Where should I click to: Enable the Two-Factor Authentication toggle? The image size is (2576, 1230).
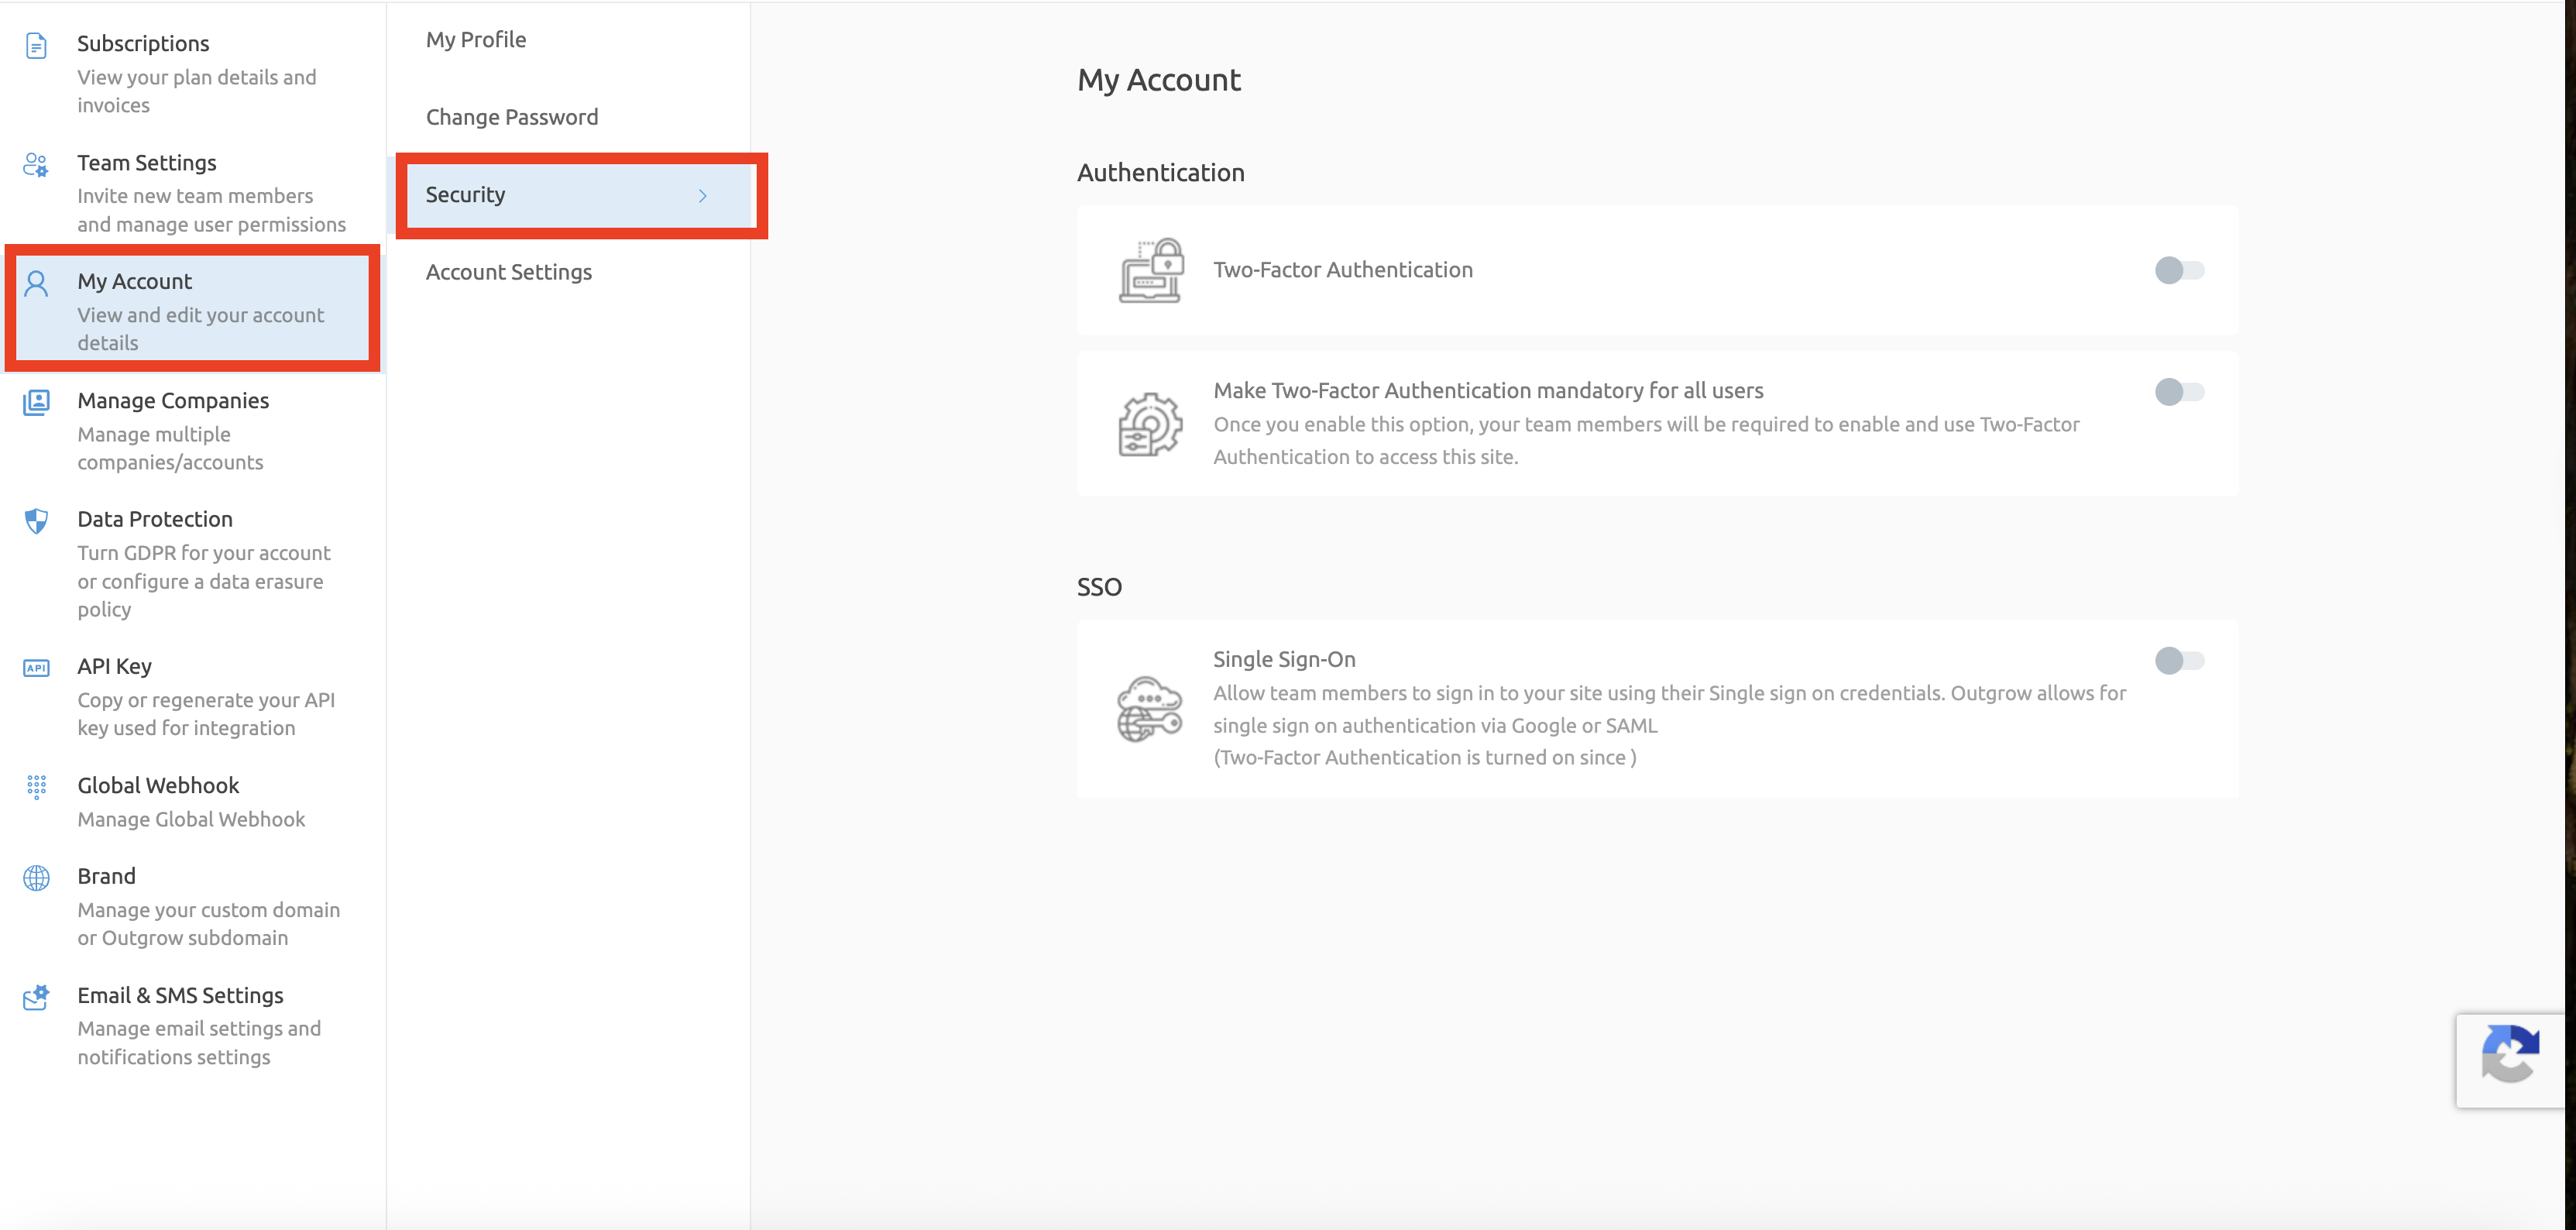point(2179,270)
